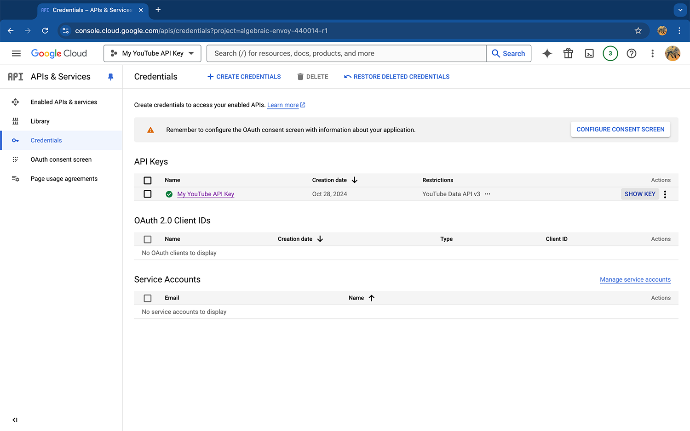Open Gemini AI assistant sparkle icon

click(547, 53)
